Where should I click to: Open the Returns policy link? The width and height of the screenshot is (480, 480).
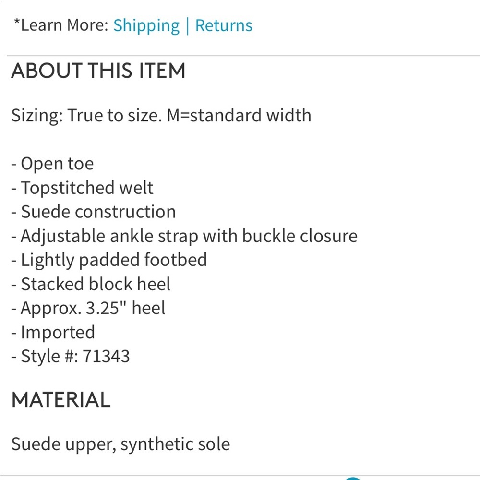tap(224, 25)
